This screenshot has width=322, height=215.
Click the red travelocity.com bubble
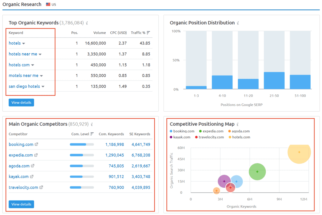point(230,188)
